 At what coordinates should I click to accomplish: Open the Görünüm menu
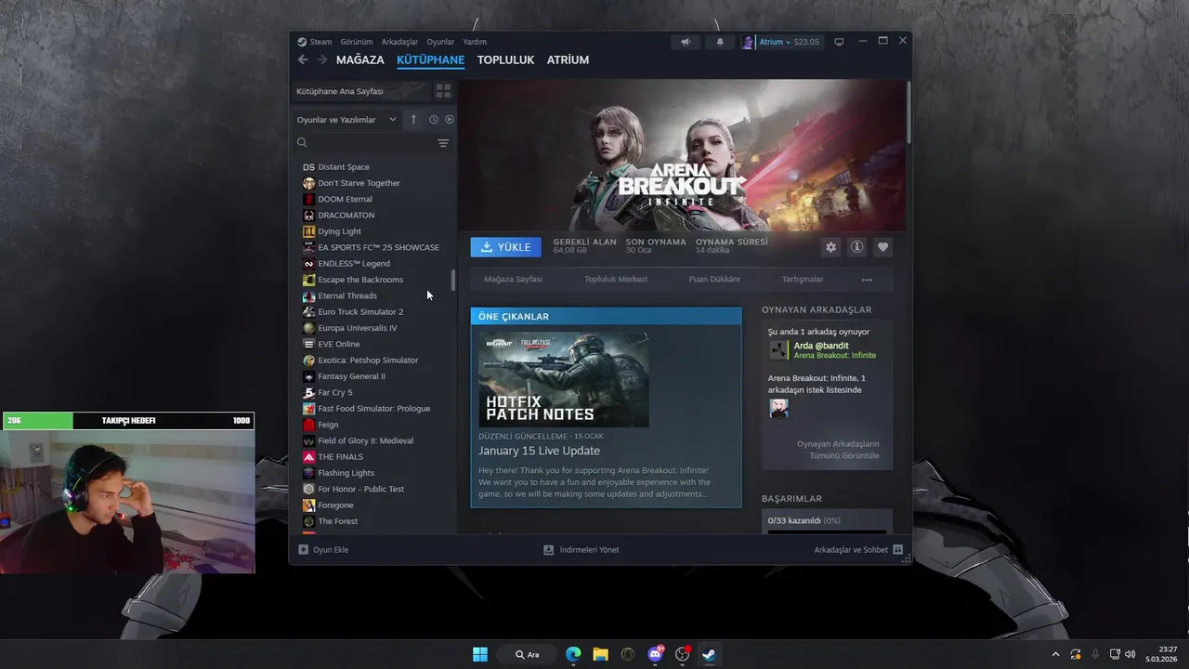point(357,42)
